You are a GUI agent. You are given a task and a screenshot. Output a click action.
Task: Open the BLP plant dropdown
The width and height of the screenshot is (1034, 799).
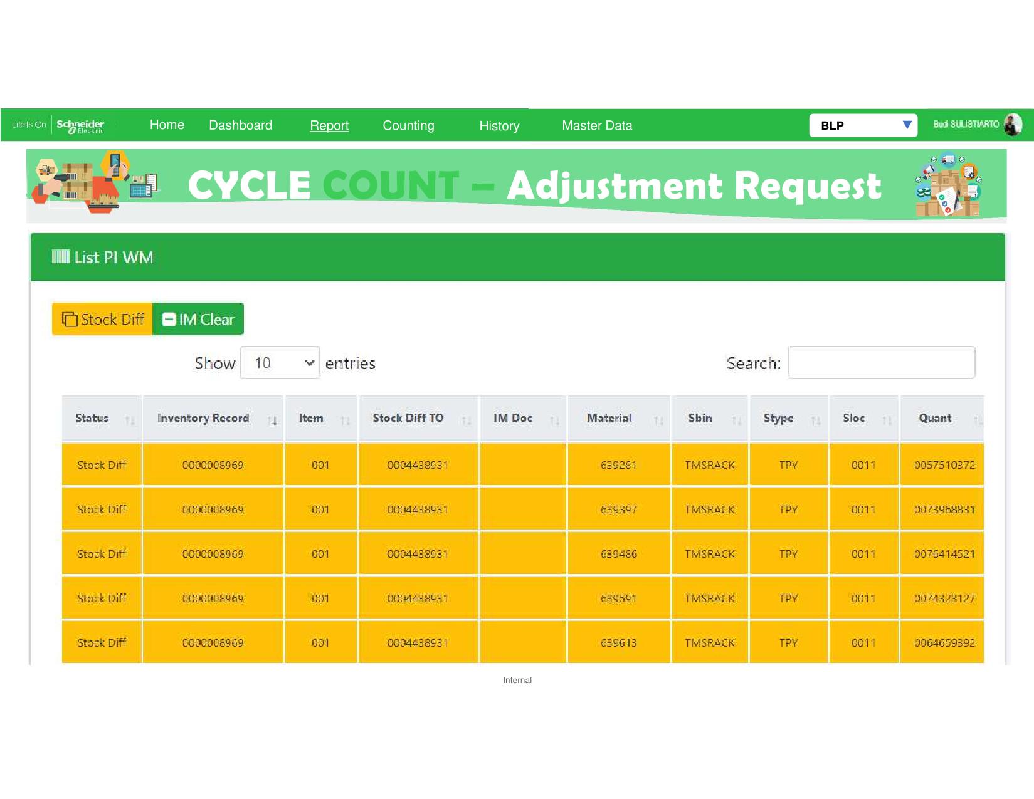[863, 125]
